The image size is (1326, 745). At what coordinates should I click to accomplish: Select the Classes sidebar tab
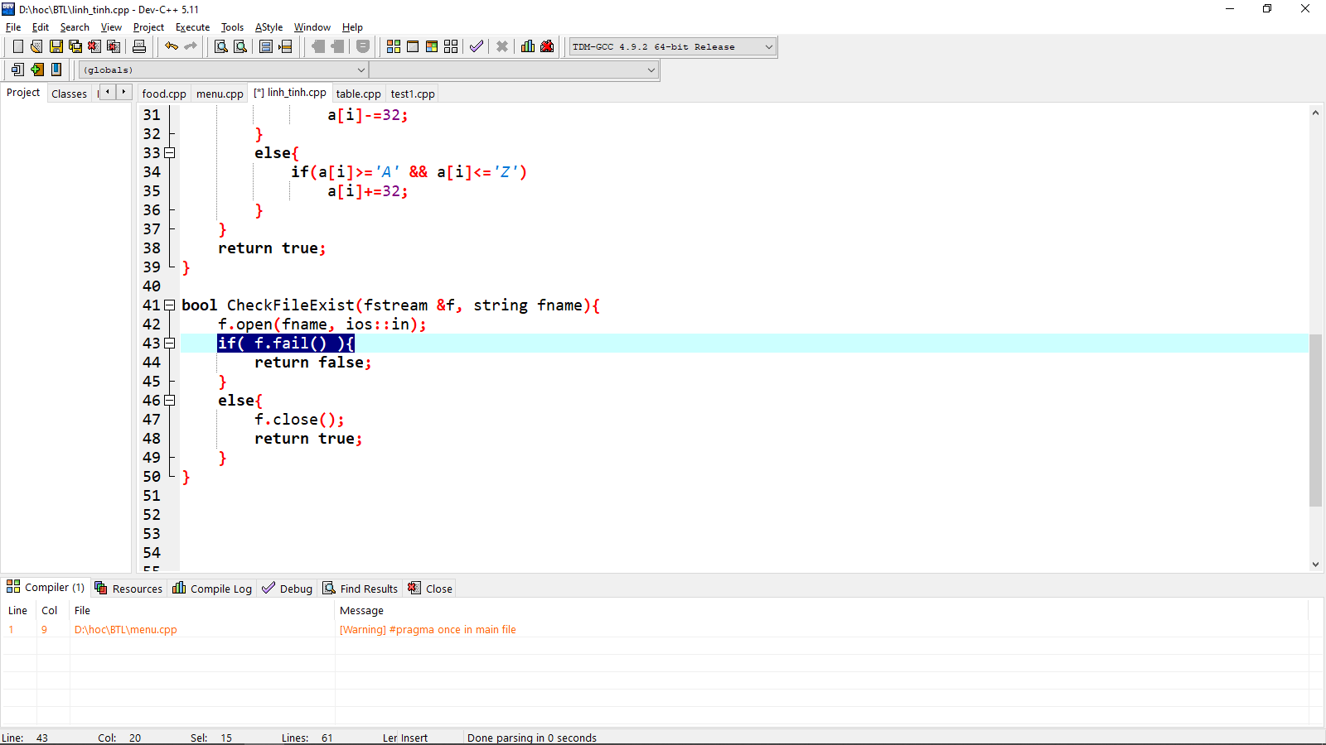69,94
